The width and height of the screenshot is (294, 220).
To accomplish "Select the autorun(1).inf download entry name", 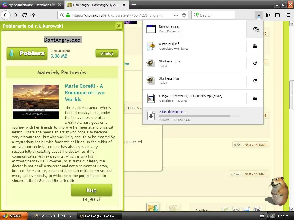I will click(x=169, y=44).
